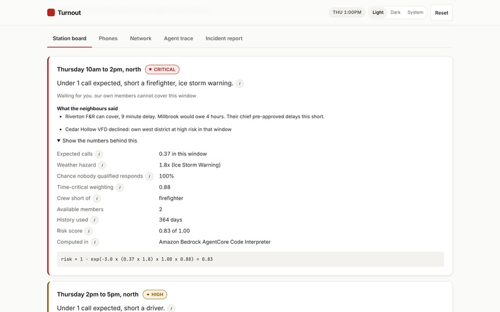Viewport: 500px width, 312px height.
Task: Click the '0.83 of 1.00' risk value
Action: (174, 231)
